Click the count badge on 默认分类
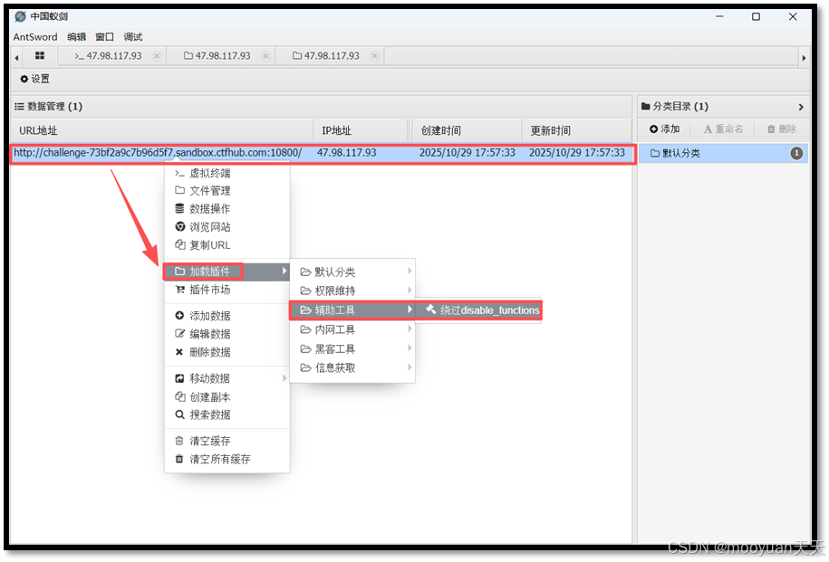This screenshot has width=829, height=562. pos(796,153)
